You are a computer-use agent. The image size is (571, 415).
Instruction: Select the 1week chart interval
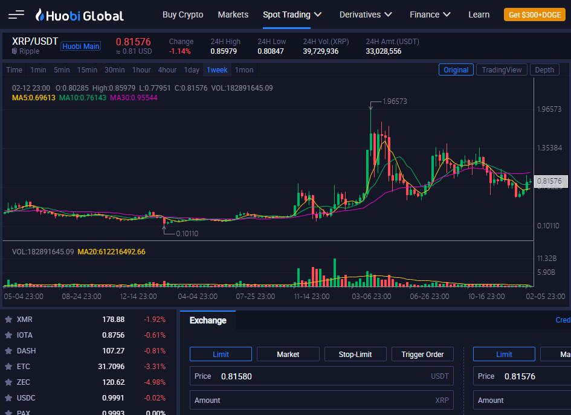[217, 70]
